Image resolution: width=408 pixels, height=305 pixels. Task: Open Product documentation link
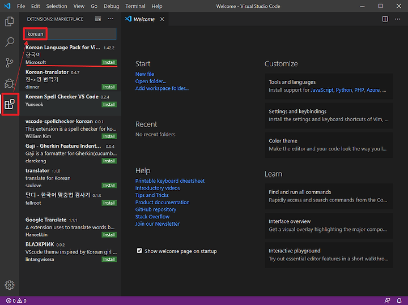click(x=163, y=203)
